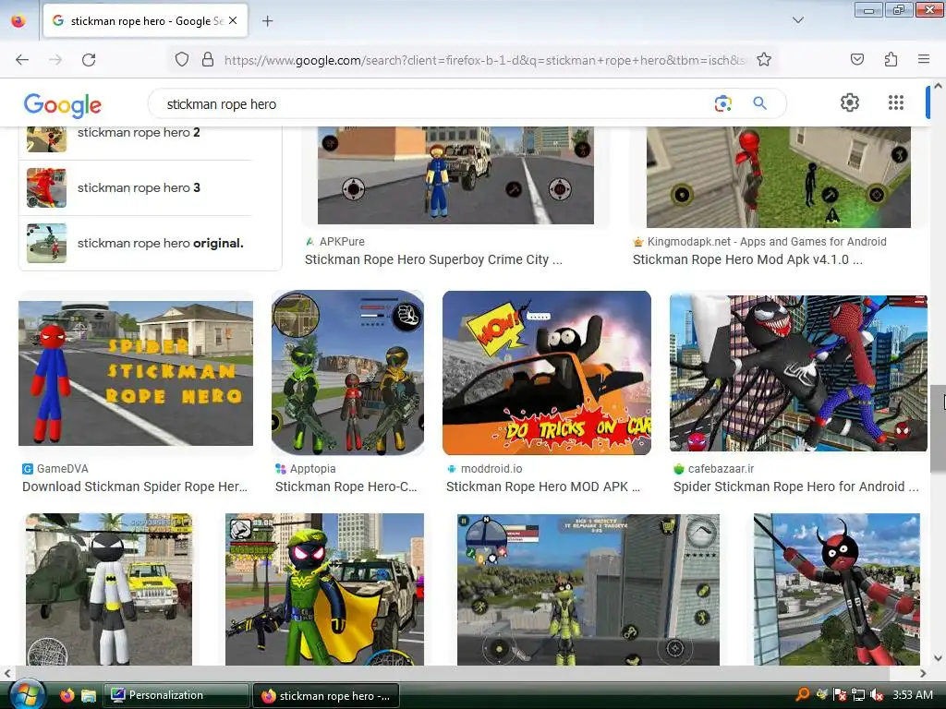Reload the current page
The width and height of the screenshot is (946, 709).
(89, 60)
